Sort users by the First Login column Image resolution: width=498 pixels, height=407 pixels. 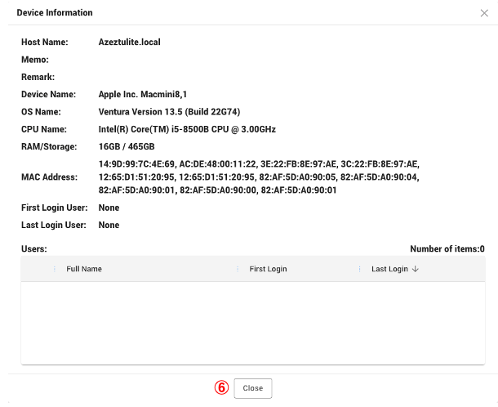(268, 269)
